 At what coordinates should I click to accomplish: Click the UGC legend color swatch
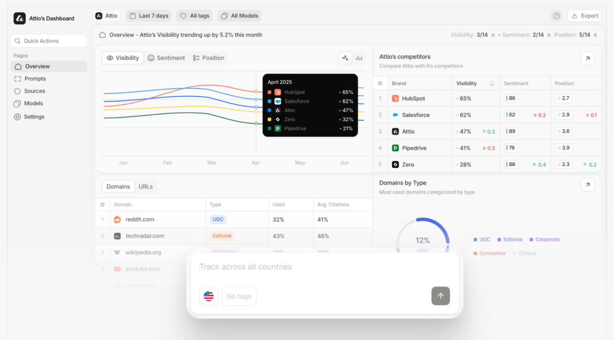coord(475,240)
